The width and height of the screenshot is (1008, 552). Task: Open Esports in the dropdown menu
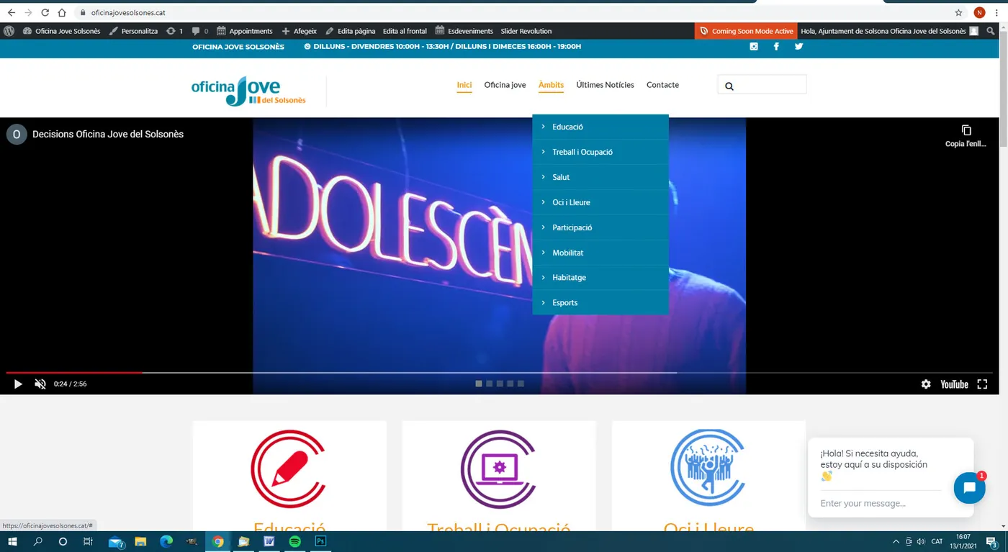point(600,302)
